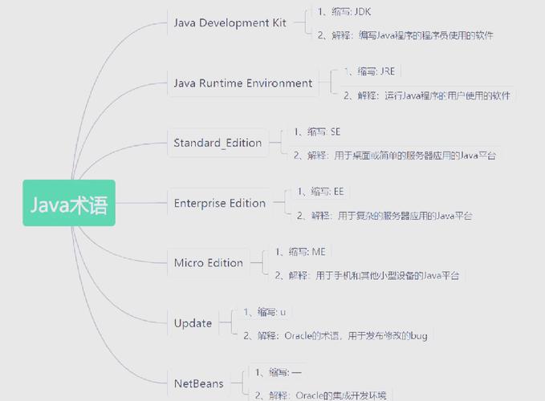Select the Java Development Kit node

tap(230, 22)
